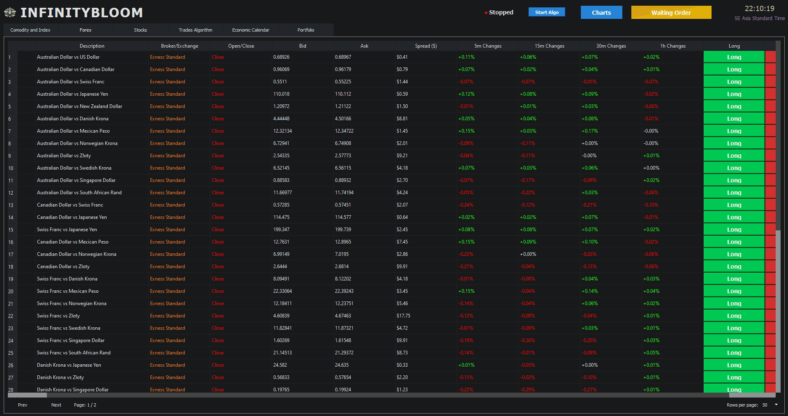Viewport: 788px width, 416px height.
Task: Sort by the Spread ($) column header
Action: tap(425, 46)
